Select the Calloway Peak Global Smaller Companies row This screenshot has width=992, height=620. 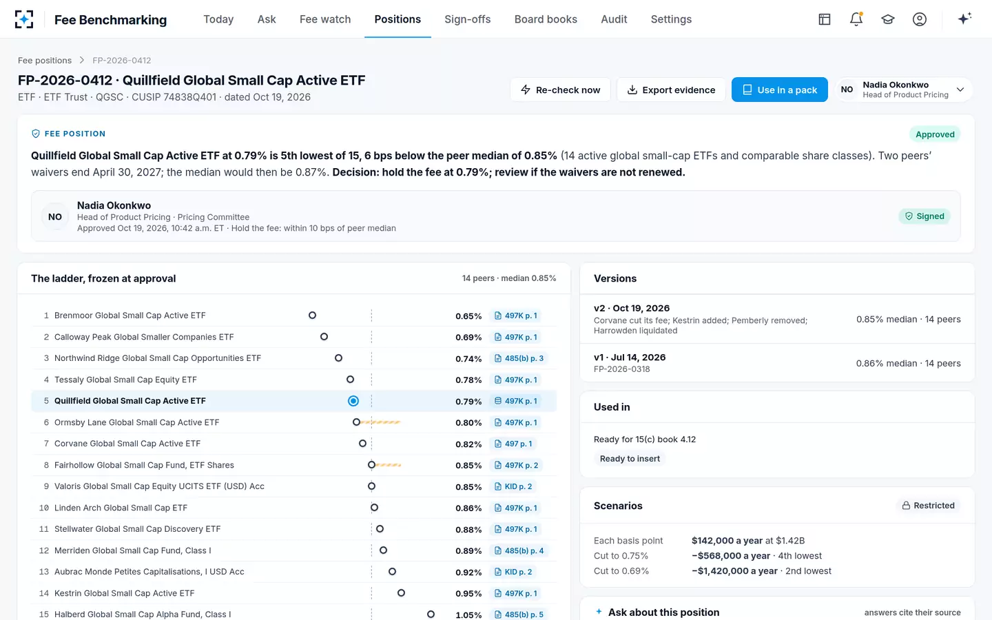click(x=293, y=337)
